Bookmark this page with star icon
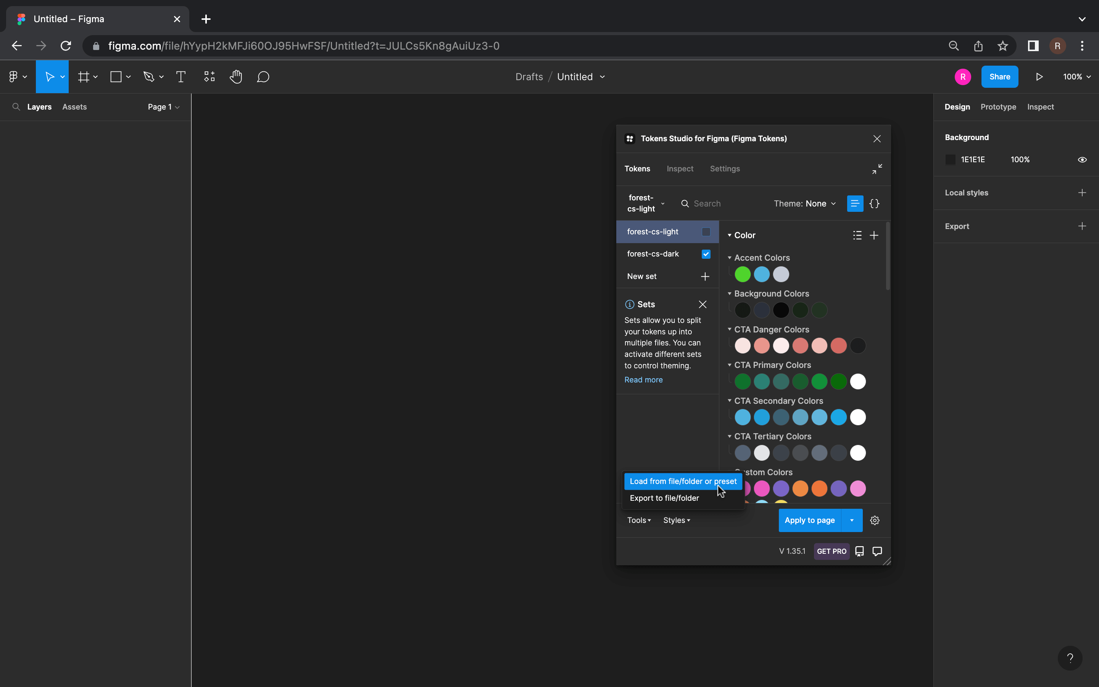This screenshot has width=1099, height=687. coord(1003,46)
